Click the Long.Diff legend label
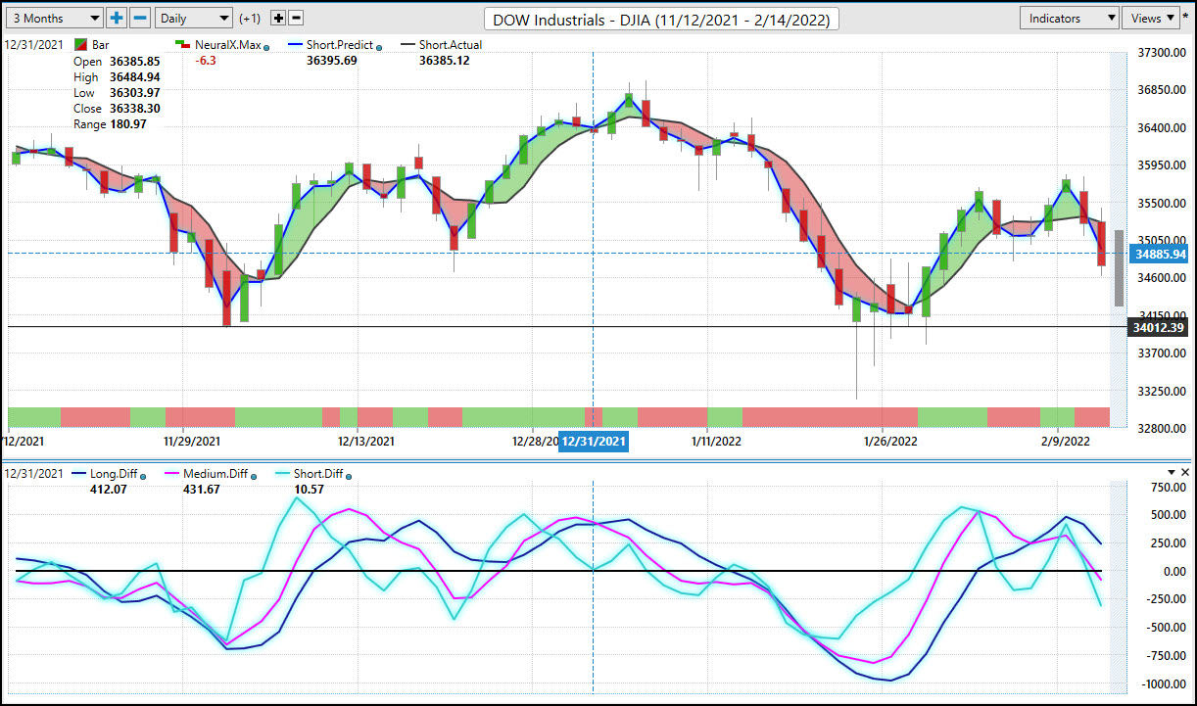1197x706 pixels. click(x=116, y=474)
